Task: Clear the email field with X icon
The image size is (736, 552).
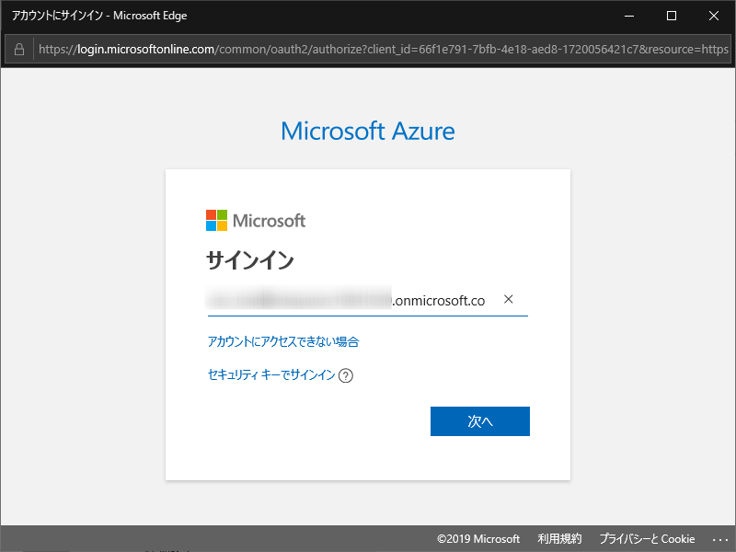Action: coord(509,299)
